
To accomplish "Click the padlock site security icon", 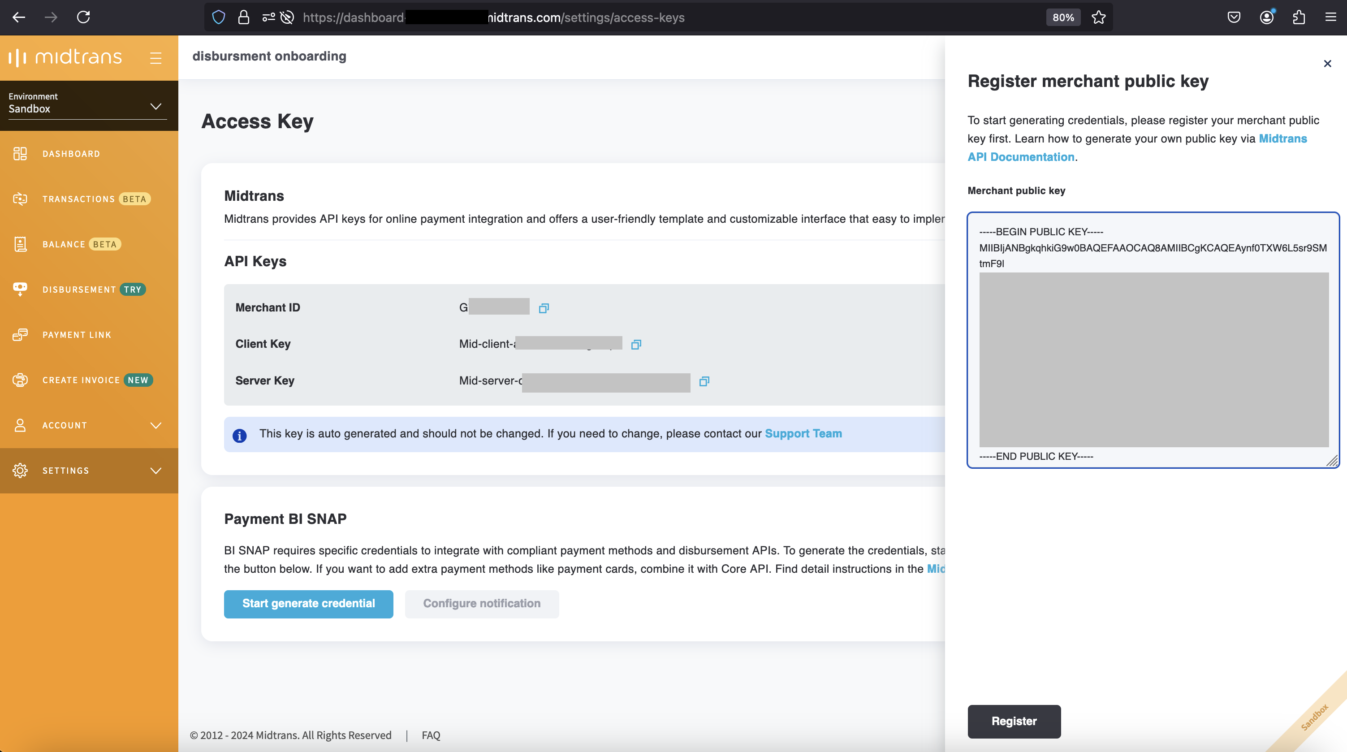I will click(243, 17).
